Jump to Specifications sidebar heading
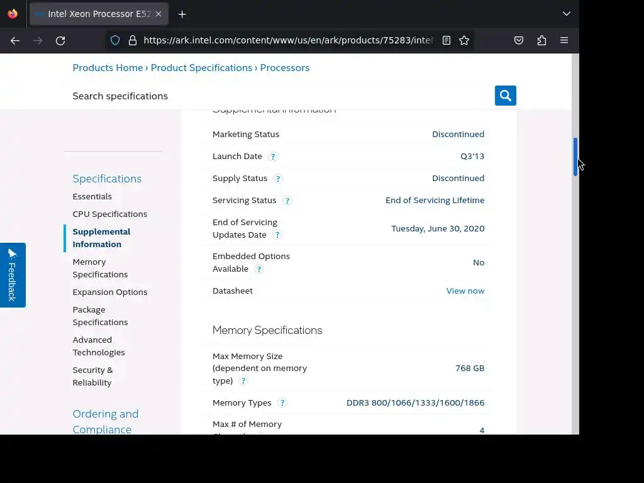The width and height of the screenshot is (644, 483). click(107, 179)
